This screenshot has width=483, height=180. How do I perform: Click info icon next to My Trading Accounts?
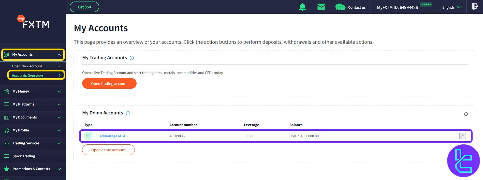point(132,58)
